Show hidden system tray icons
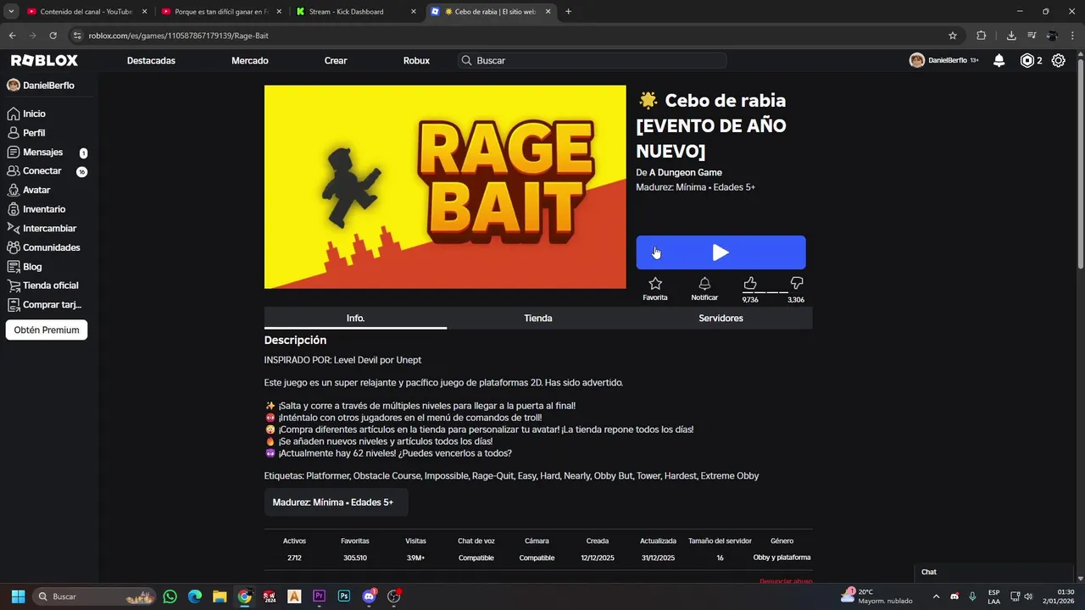Screen dimensions: 1085x610 click(936, 596)
